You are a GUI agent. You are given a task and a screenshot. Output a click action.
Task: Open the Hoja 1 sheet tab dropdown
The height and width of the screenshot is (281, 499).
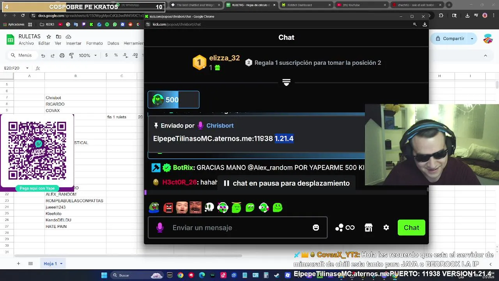(x=61, y=264)
